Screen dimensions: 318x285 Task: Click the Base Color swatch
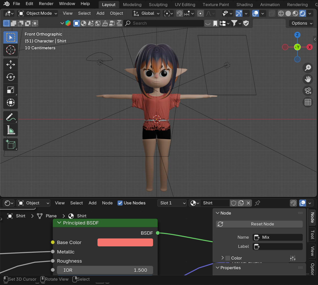(125, 242)
